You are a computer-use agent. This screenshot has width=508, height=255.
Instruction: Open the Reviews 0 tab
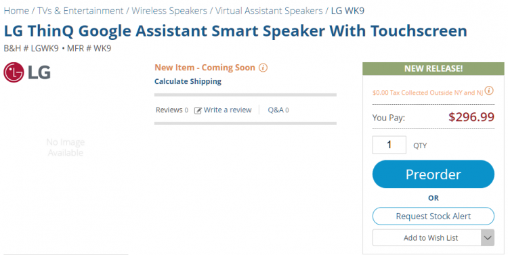(172, 110)
